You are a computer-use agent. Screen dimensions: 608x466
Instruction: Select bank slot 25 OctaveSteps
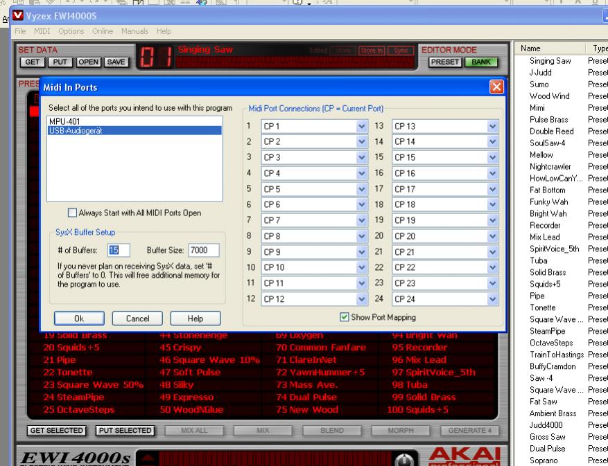tap(79, 409)
